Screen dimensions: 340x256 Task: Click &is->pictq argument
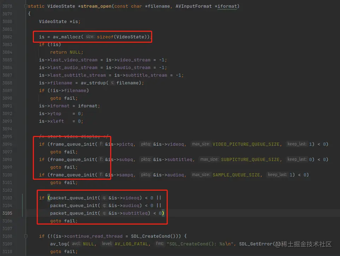[x=119, y=144]
